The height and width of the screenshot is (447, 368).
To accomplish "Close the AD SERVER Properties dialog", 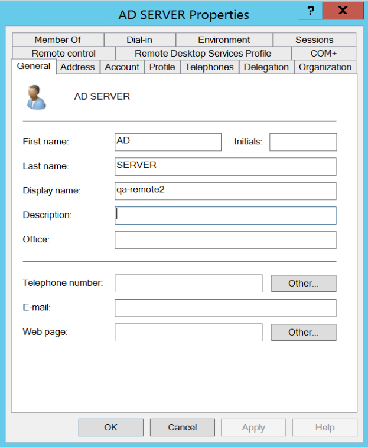I will tap(343, 11).
